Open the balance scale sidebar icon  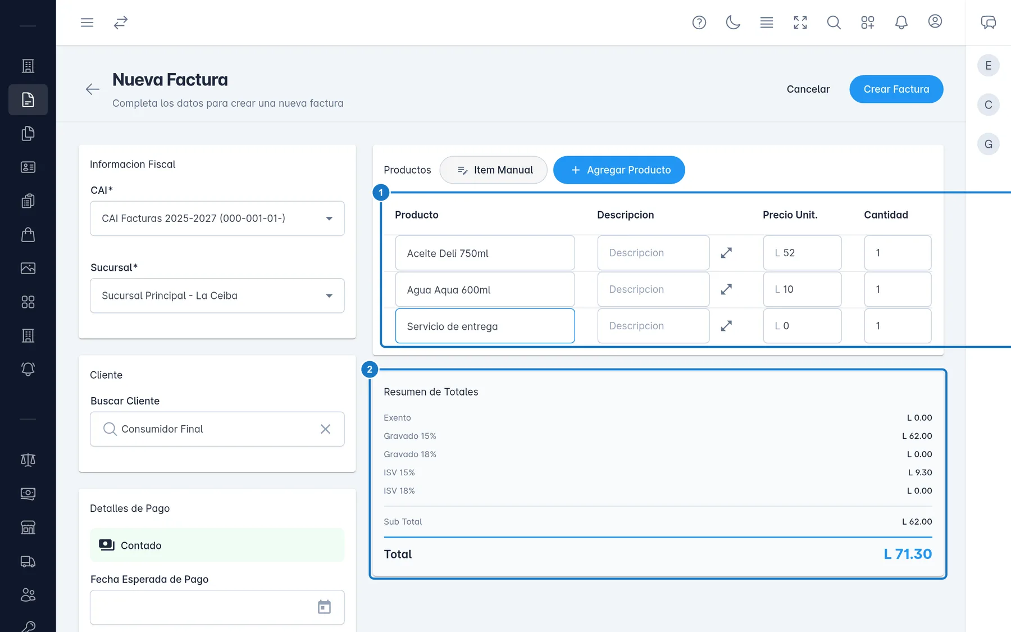[28, 460]
